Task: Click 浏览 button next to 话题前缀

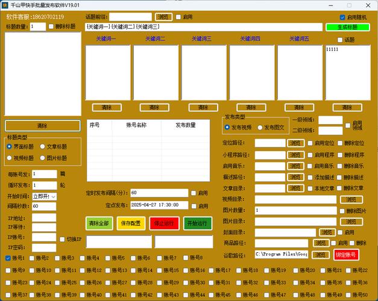Action: (x=163, y=17)
